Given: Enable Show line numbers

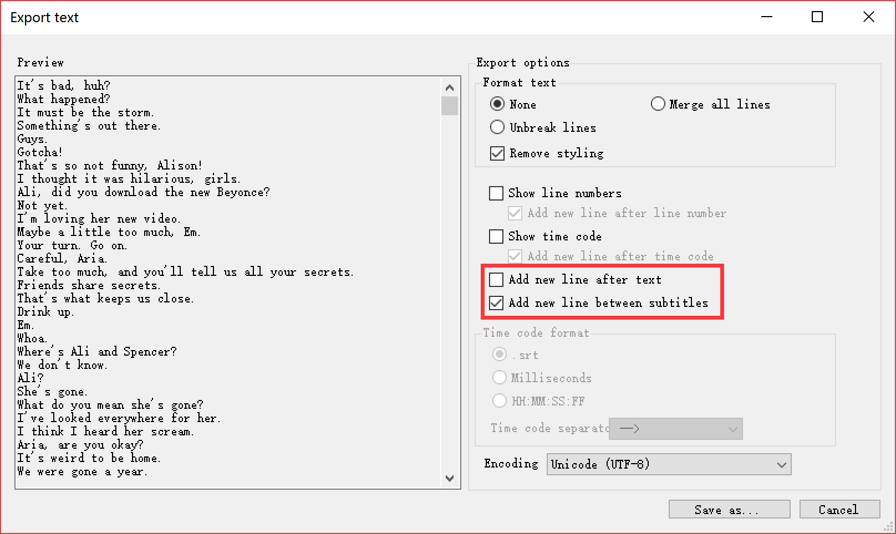Looking at the screenshot, I should pos(496,193).
